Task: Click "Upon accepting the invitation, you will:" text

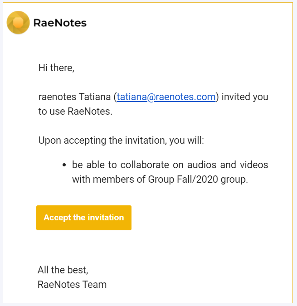Action: (121, 141)
